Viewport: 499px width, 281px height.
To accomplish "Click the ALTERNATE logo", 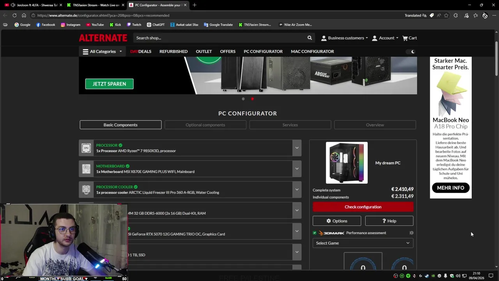I will click(x=103, y=38).
